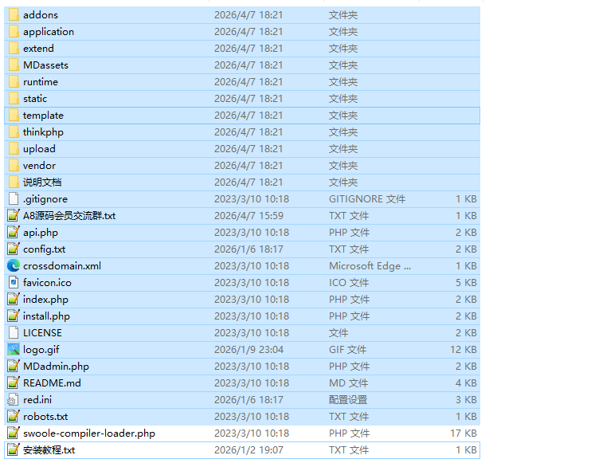Select the application folder name

[x=49, y=31]
